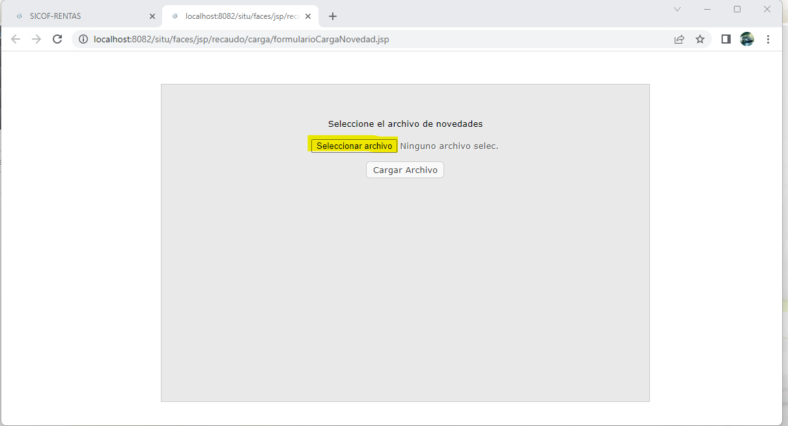Minimize the browser window
788x426 pixels.
point(707,9)
